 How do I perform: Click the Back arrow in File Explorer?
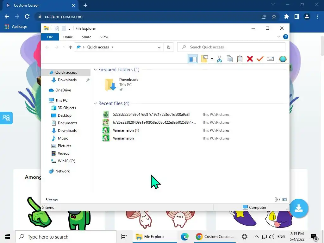coord(47,47)
